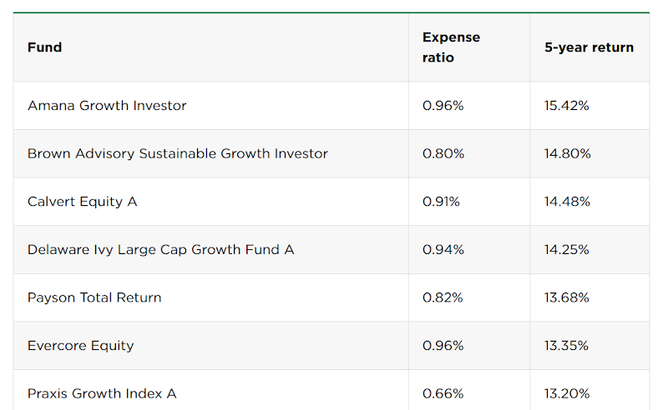The width and height of the screenshot is (668, 410).
Task: Select Praxis Growth Index A's 0.66% expense ratio
Action: point(443,393)
